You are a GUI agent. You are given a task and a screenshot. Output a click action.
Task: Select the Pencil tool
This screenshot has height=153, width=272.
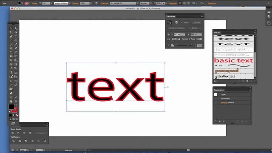(16, 45)
